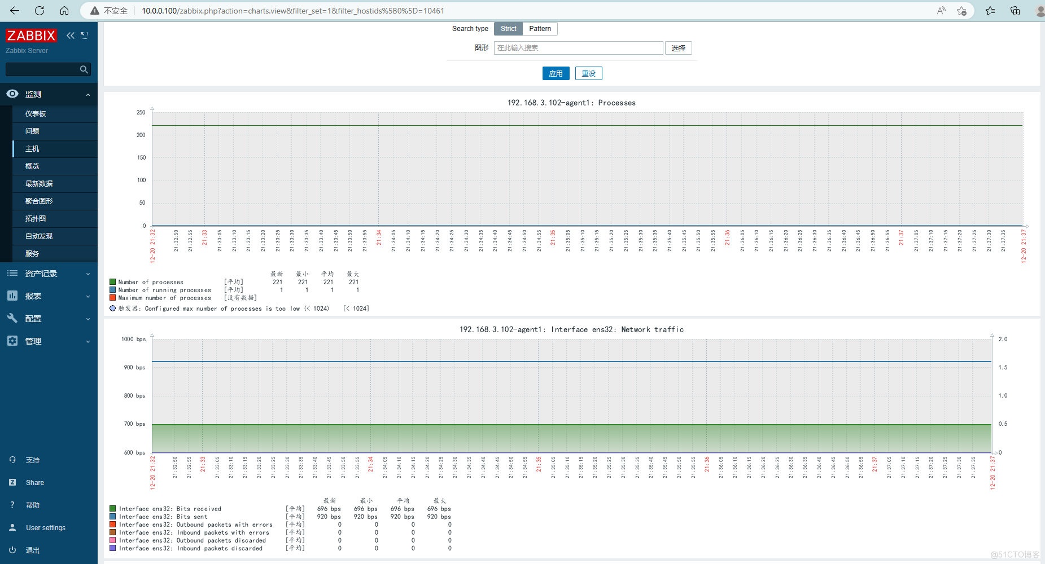The width and height of the screenshot is (1045, 564).
Task: Toggle kiosk sidebar hide icon
Action: pyautogui.click(x=84, y=36)
